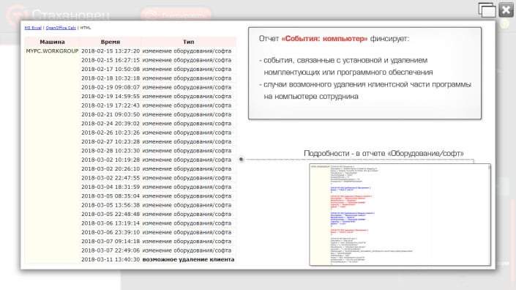This screenshot has height=290, width=516.
Task: Export the report via MS Excel link
Action: pyautogui.click(x=33, y=28)
